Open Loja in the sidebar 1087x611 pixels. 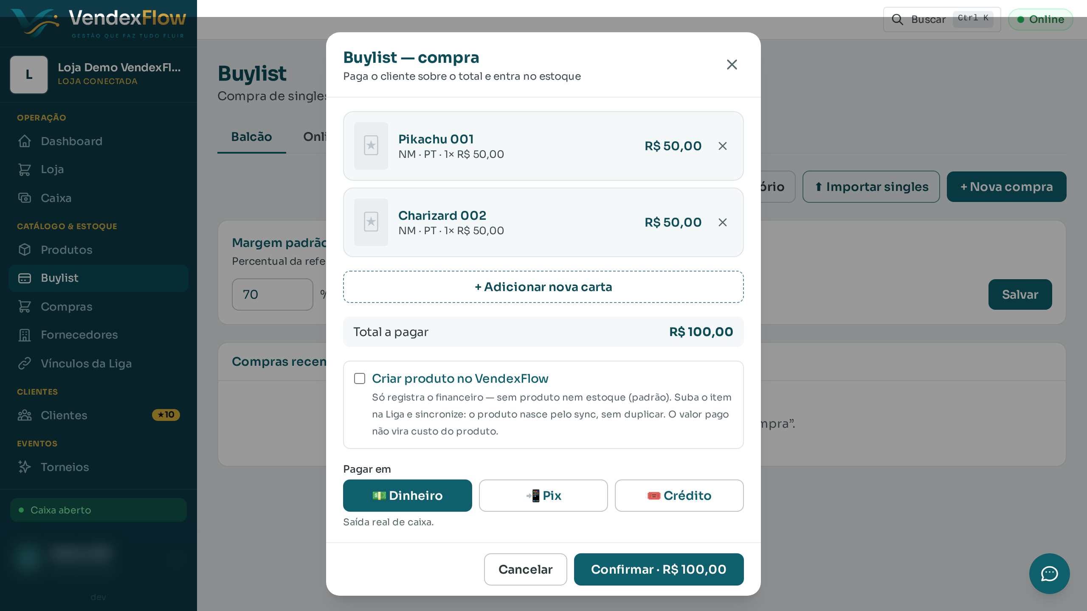99,169
